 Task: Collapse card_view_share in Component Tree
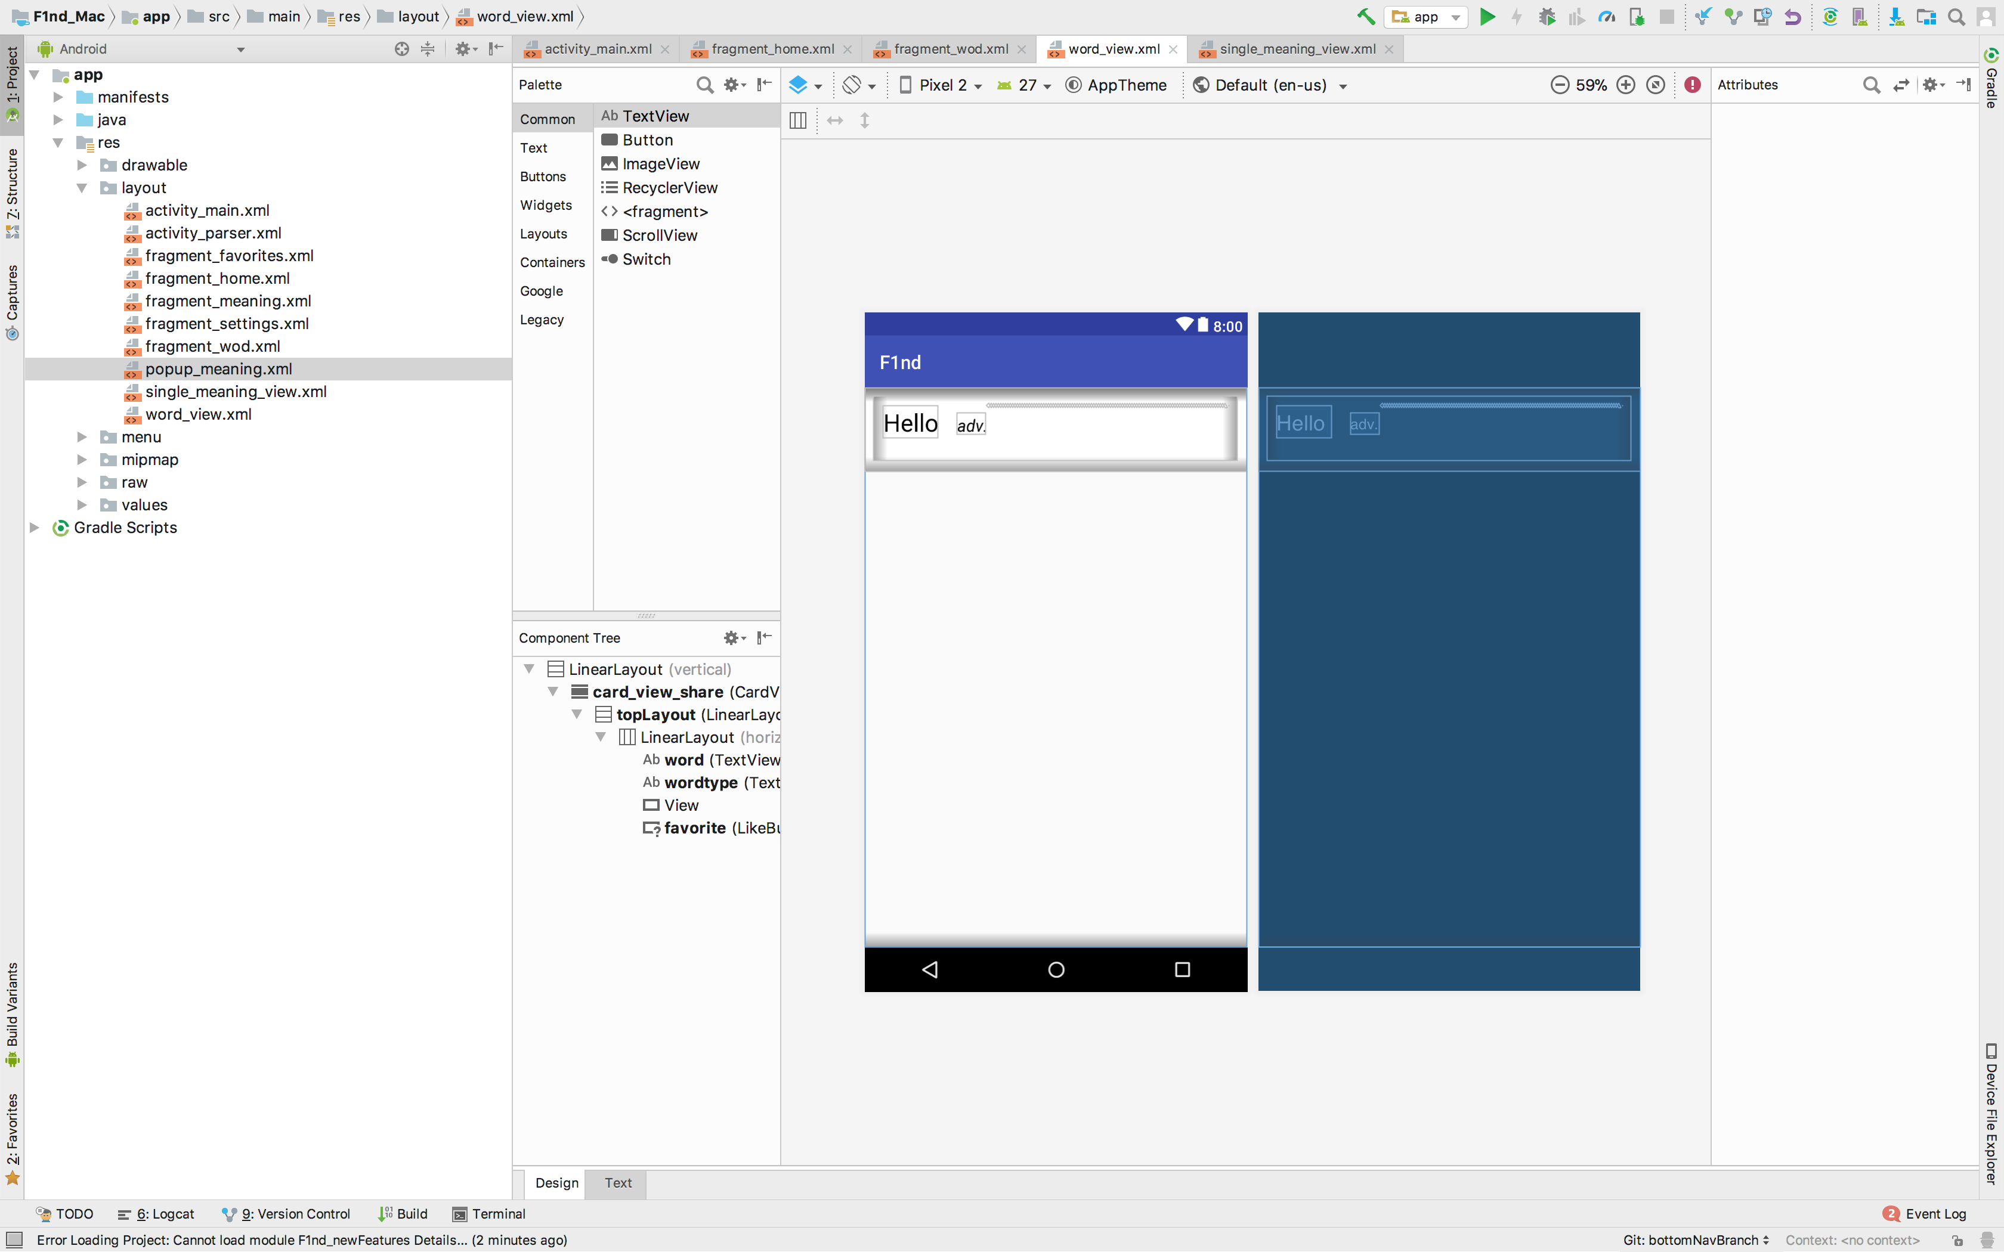click(552, 692)
